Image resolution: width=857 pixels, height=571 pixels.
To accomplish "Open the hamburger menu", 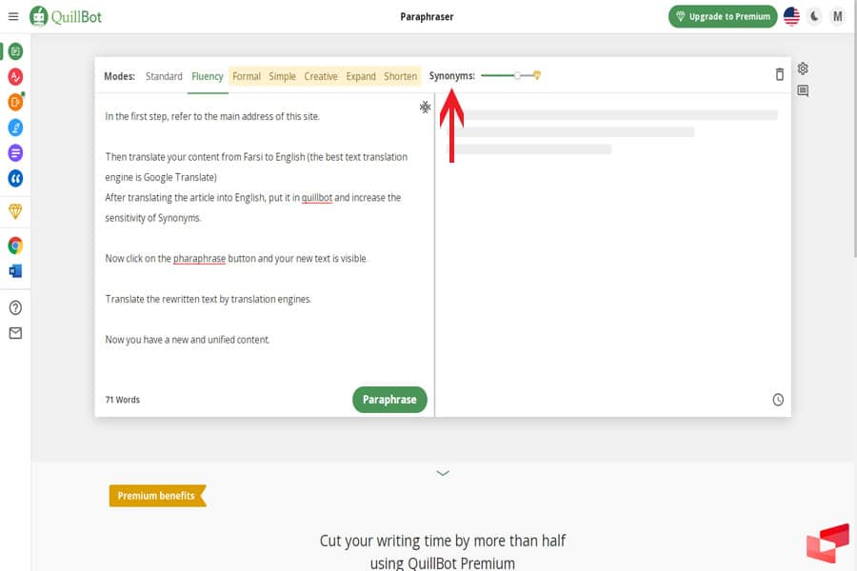I will click(x=13, y=16).
